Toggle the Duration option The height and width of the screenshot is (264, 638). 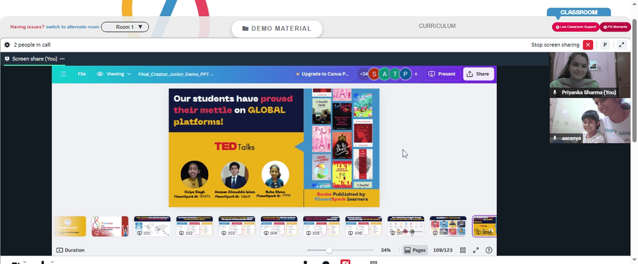pos(70,250)
